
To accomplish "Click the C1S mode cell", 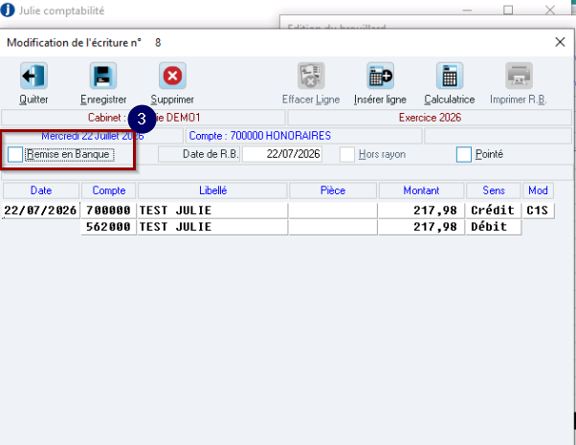I will pyautogui.click(x=538, y=211).
